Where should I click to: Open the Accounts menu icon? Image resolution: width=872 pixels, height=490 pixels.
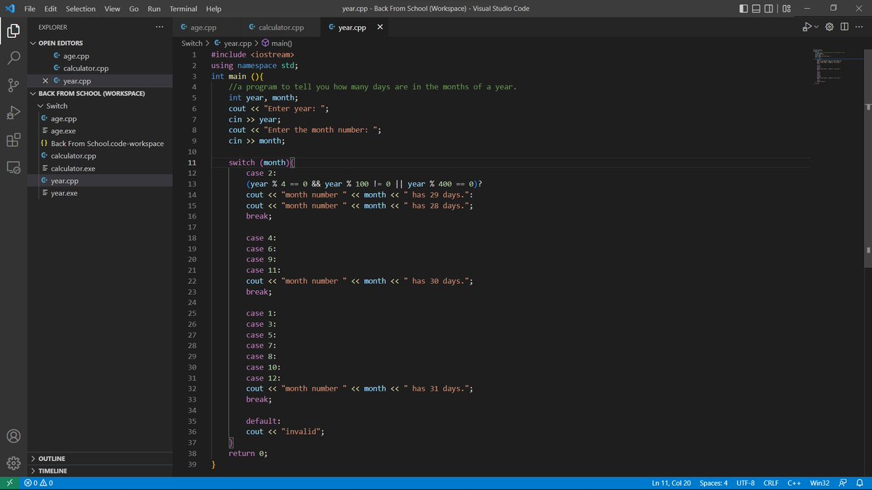tap(13, 436)
